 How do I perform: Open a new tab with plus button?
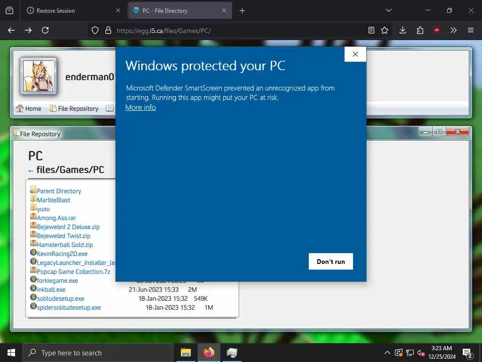tap(242, 11)
